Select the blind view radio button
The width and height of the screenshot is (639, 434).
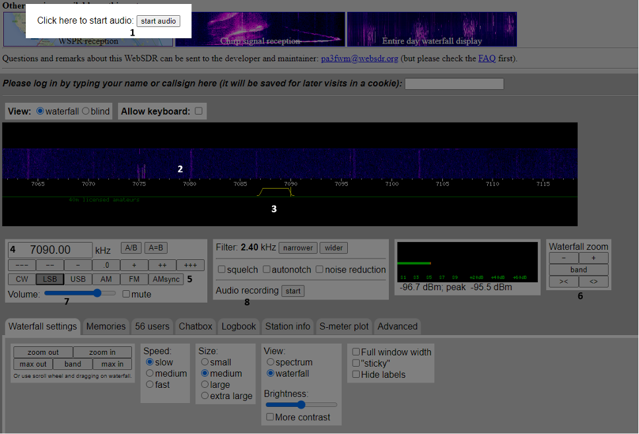pos(86,111)
